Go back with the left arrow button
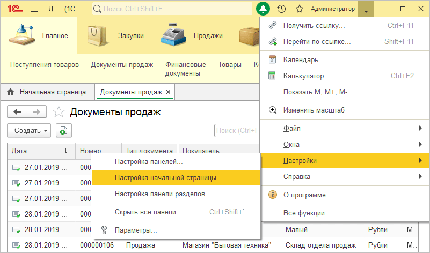 [x=17, y=111]
